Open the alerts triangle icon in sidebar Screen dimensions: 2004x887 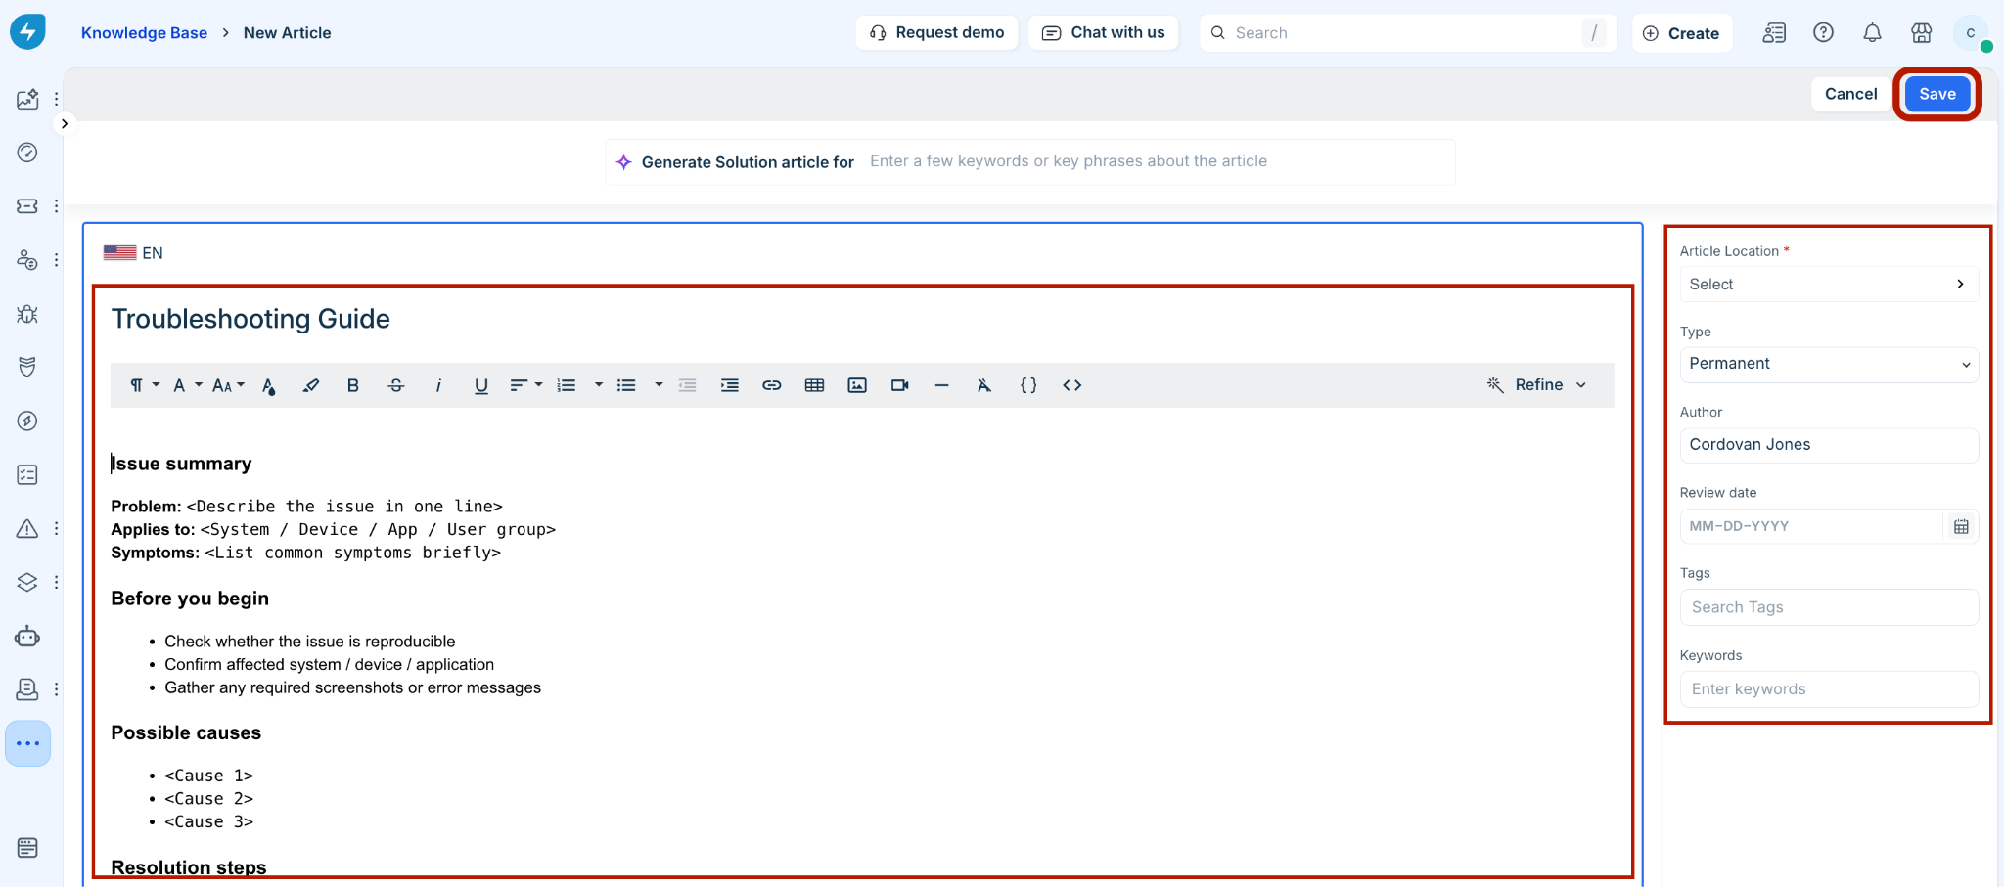27,529
